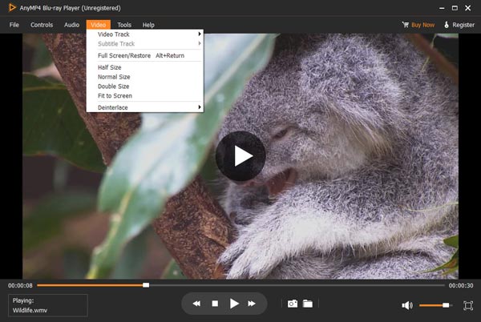The image size is (481, 322).
Task: Stop playback with the square button
Action: point(215,304)
